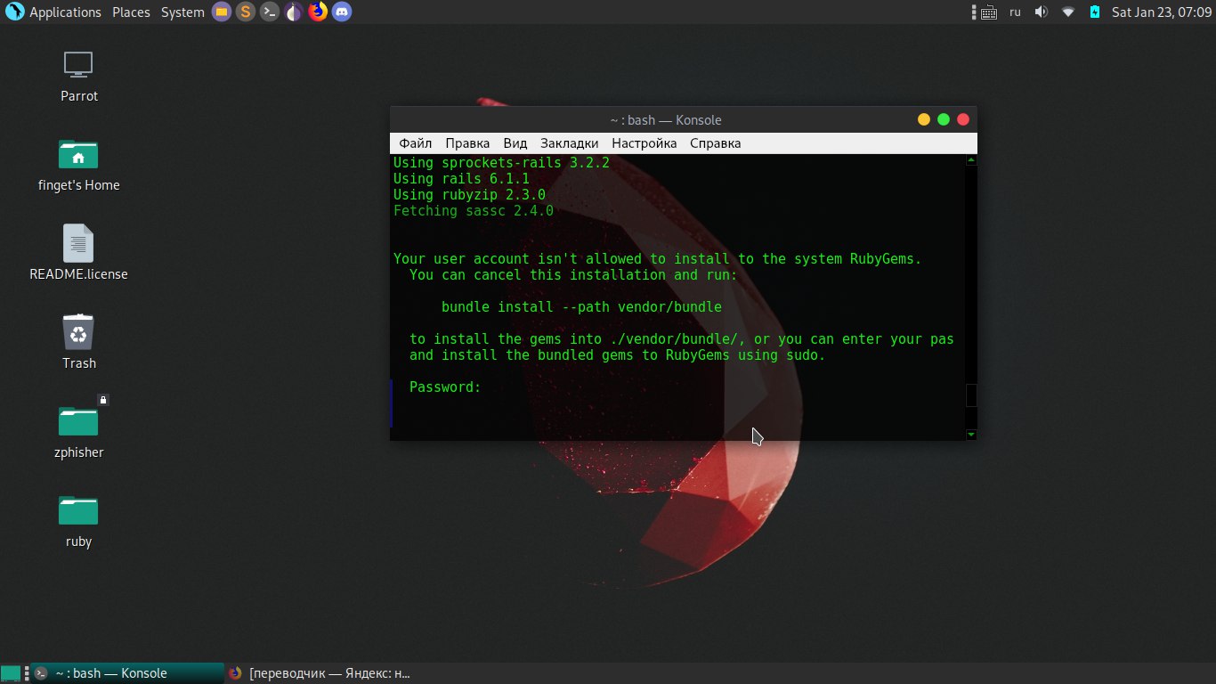Open the Вид menu in Konsole
Image resolution: width=1216 pixels, height=684 pixels.
pos(515,142)
